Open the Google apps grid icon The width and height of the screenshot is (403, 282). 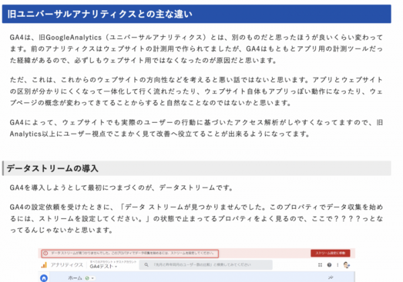[320, 265]
